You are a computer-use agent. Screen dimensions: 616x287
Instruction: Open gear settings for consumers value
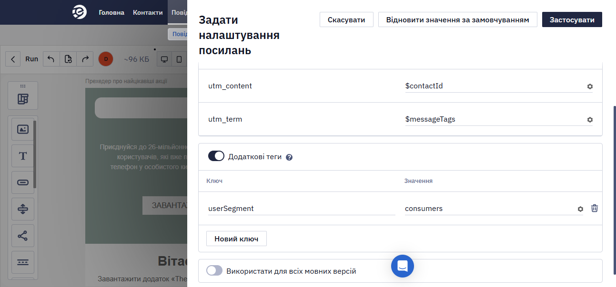click(580, 209)
